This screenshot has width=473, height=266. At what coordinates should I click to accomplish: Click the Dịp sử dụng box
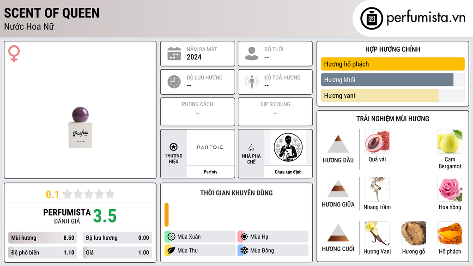pos(275,112)
